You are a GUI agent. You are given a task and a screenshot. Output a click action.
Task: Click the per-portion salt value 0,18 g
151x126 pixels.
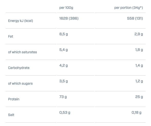136,112
